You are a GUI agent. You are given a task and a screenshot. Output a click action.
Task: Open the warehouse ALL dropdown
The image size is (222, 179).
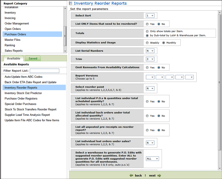coord(152,159)
